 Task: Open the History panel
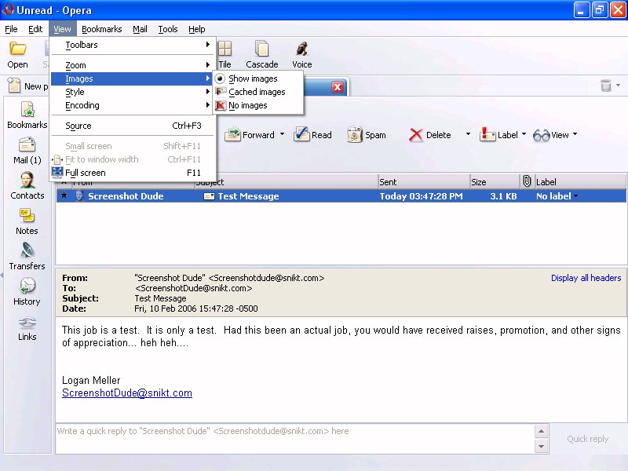pyautogui.click(x=27, y=292)
